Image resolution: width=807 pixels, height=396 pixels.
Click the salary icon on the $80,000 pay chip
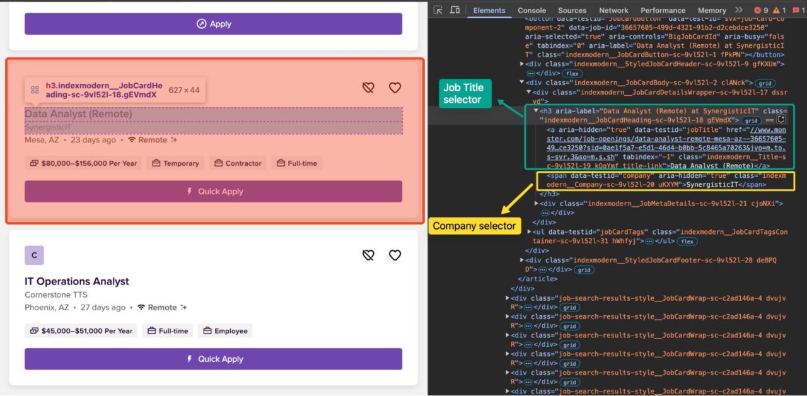34,163
